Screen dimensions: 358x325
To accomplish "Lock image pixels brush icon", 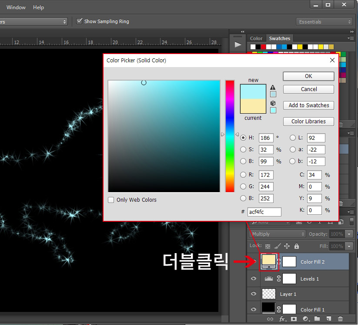I will [x=277, y=246].
